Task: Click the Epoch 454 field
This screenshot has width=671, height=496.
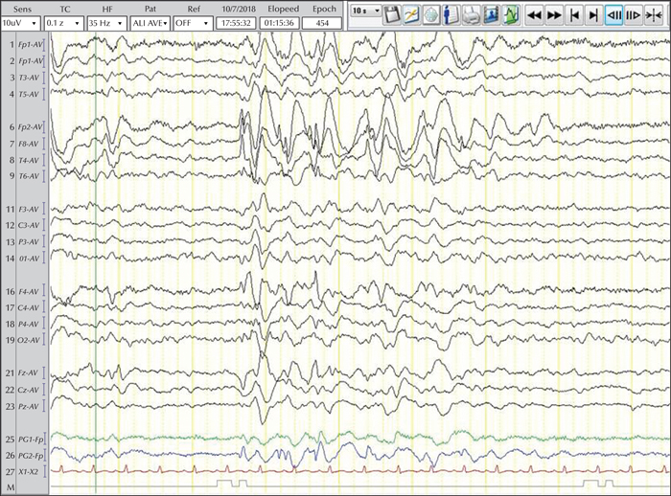Action: tap(322, 23)
